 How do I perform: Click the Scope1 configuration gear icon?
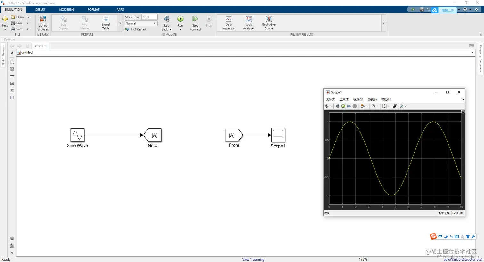(x=327, y=106)
